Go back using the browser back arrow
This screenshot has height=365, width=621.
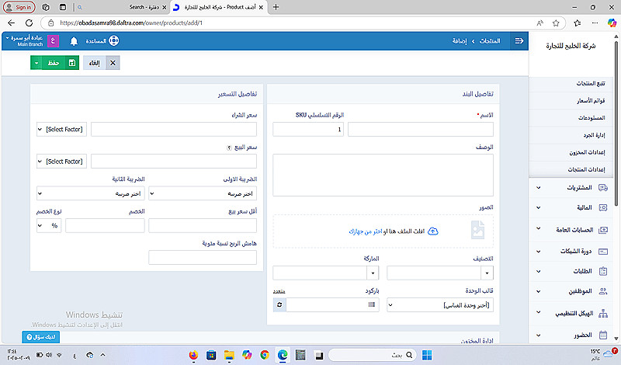[12, 23]
